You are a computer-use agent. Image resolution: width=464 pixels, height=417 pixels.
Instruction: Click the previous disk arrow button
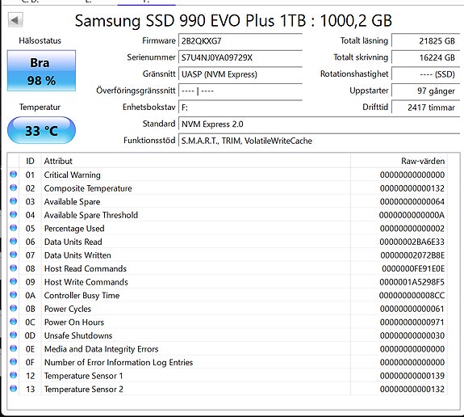[x=15, y=20]
